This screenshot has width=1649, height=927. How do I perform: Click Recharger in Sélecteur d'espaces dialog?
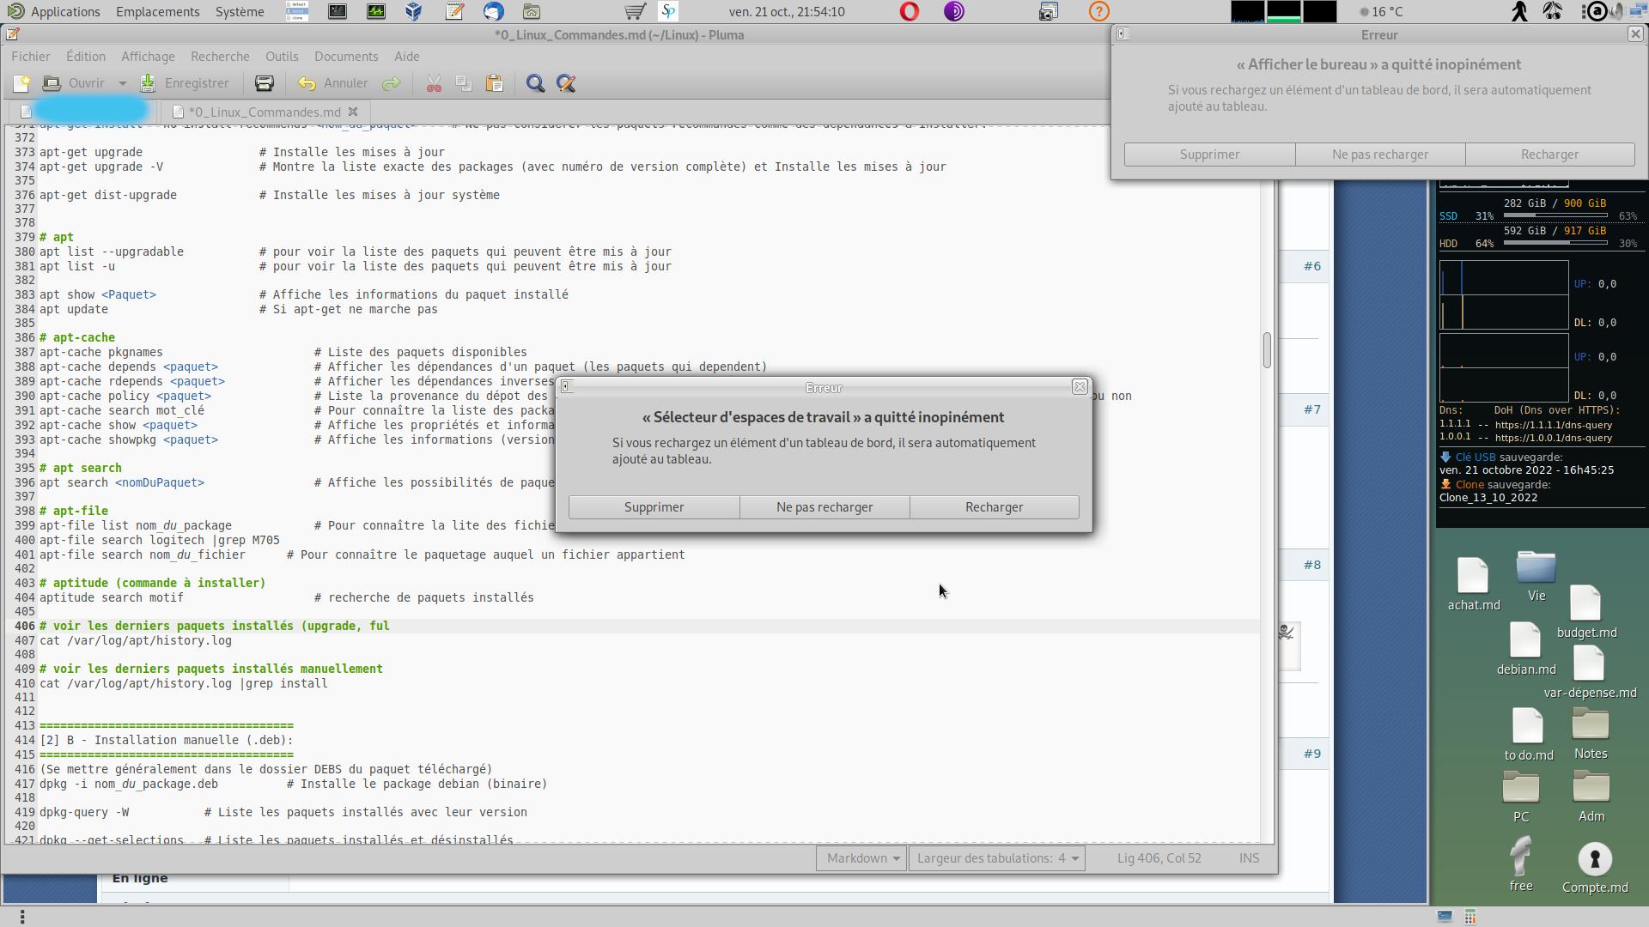click(x=994, y=507)
